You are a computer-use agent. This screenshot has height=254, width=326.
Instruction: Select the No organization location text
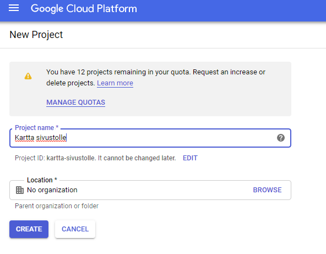52,190
